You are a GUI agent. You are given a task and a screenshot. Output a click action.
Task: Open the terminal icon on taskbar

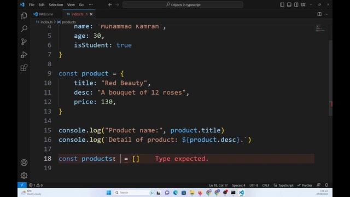pos(234,193)
